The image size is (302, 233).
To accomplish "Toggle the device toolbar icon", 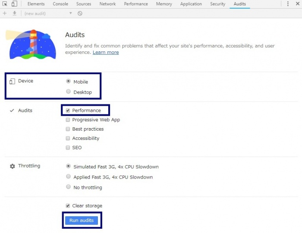I will tap(14, 4).
